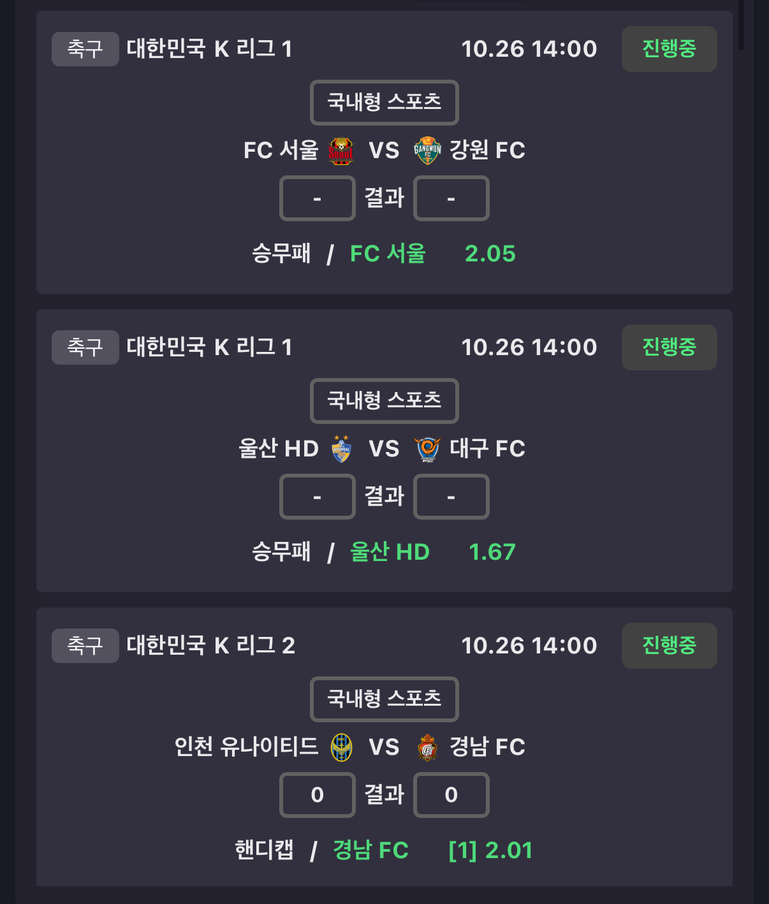
Task: Click the 대구 FC team crest icon
Action: pyautogui.click(x=427, y=449)
